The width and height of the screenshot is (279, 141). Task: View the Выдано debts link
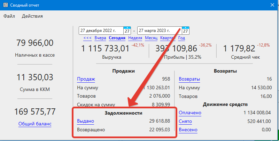point(85,121)
